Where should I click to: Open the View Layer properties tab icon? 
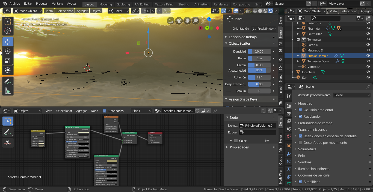[x=289, y=121]
